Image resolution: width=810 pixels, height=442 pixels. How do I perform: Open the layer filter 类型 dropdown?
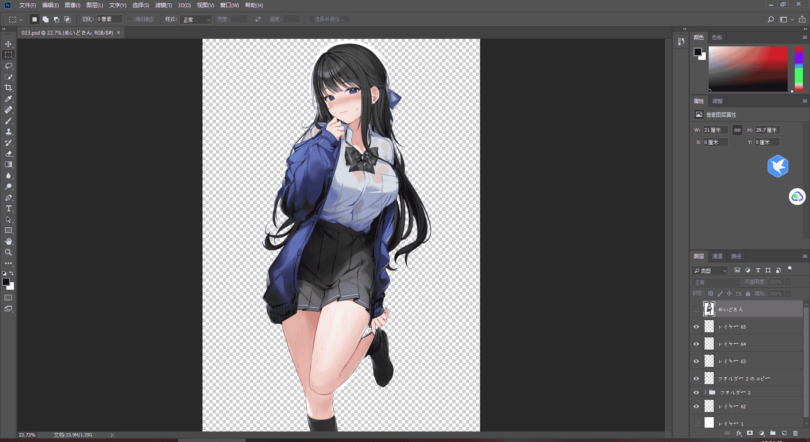coord(711,270)
